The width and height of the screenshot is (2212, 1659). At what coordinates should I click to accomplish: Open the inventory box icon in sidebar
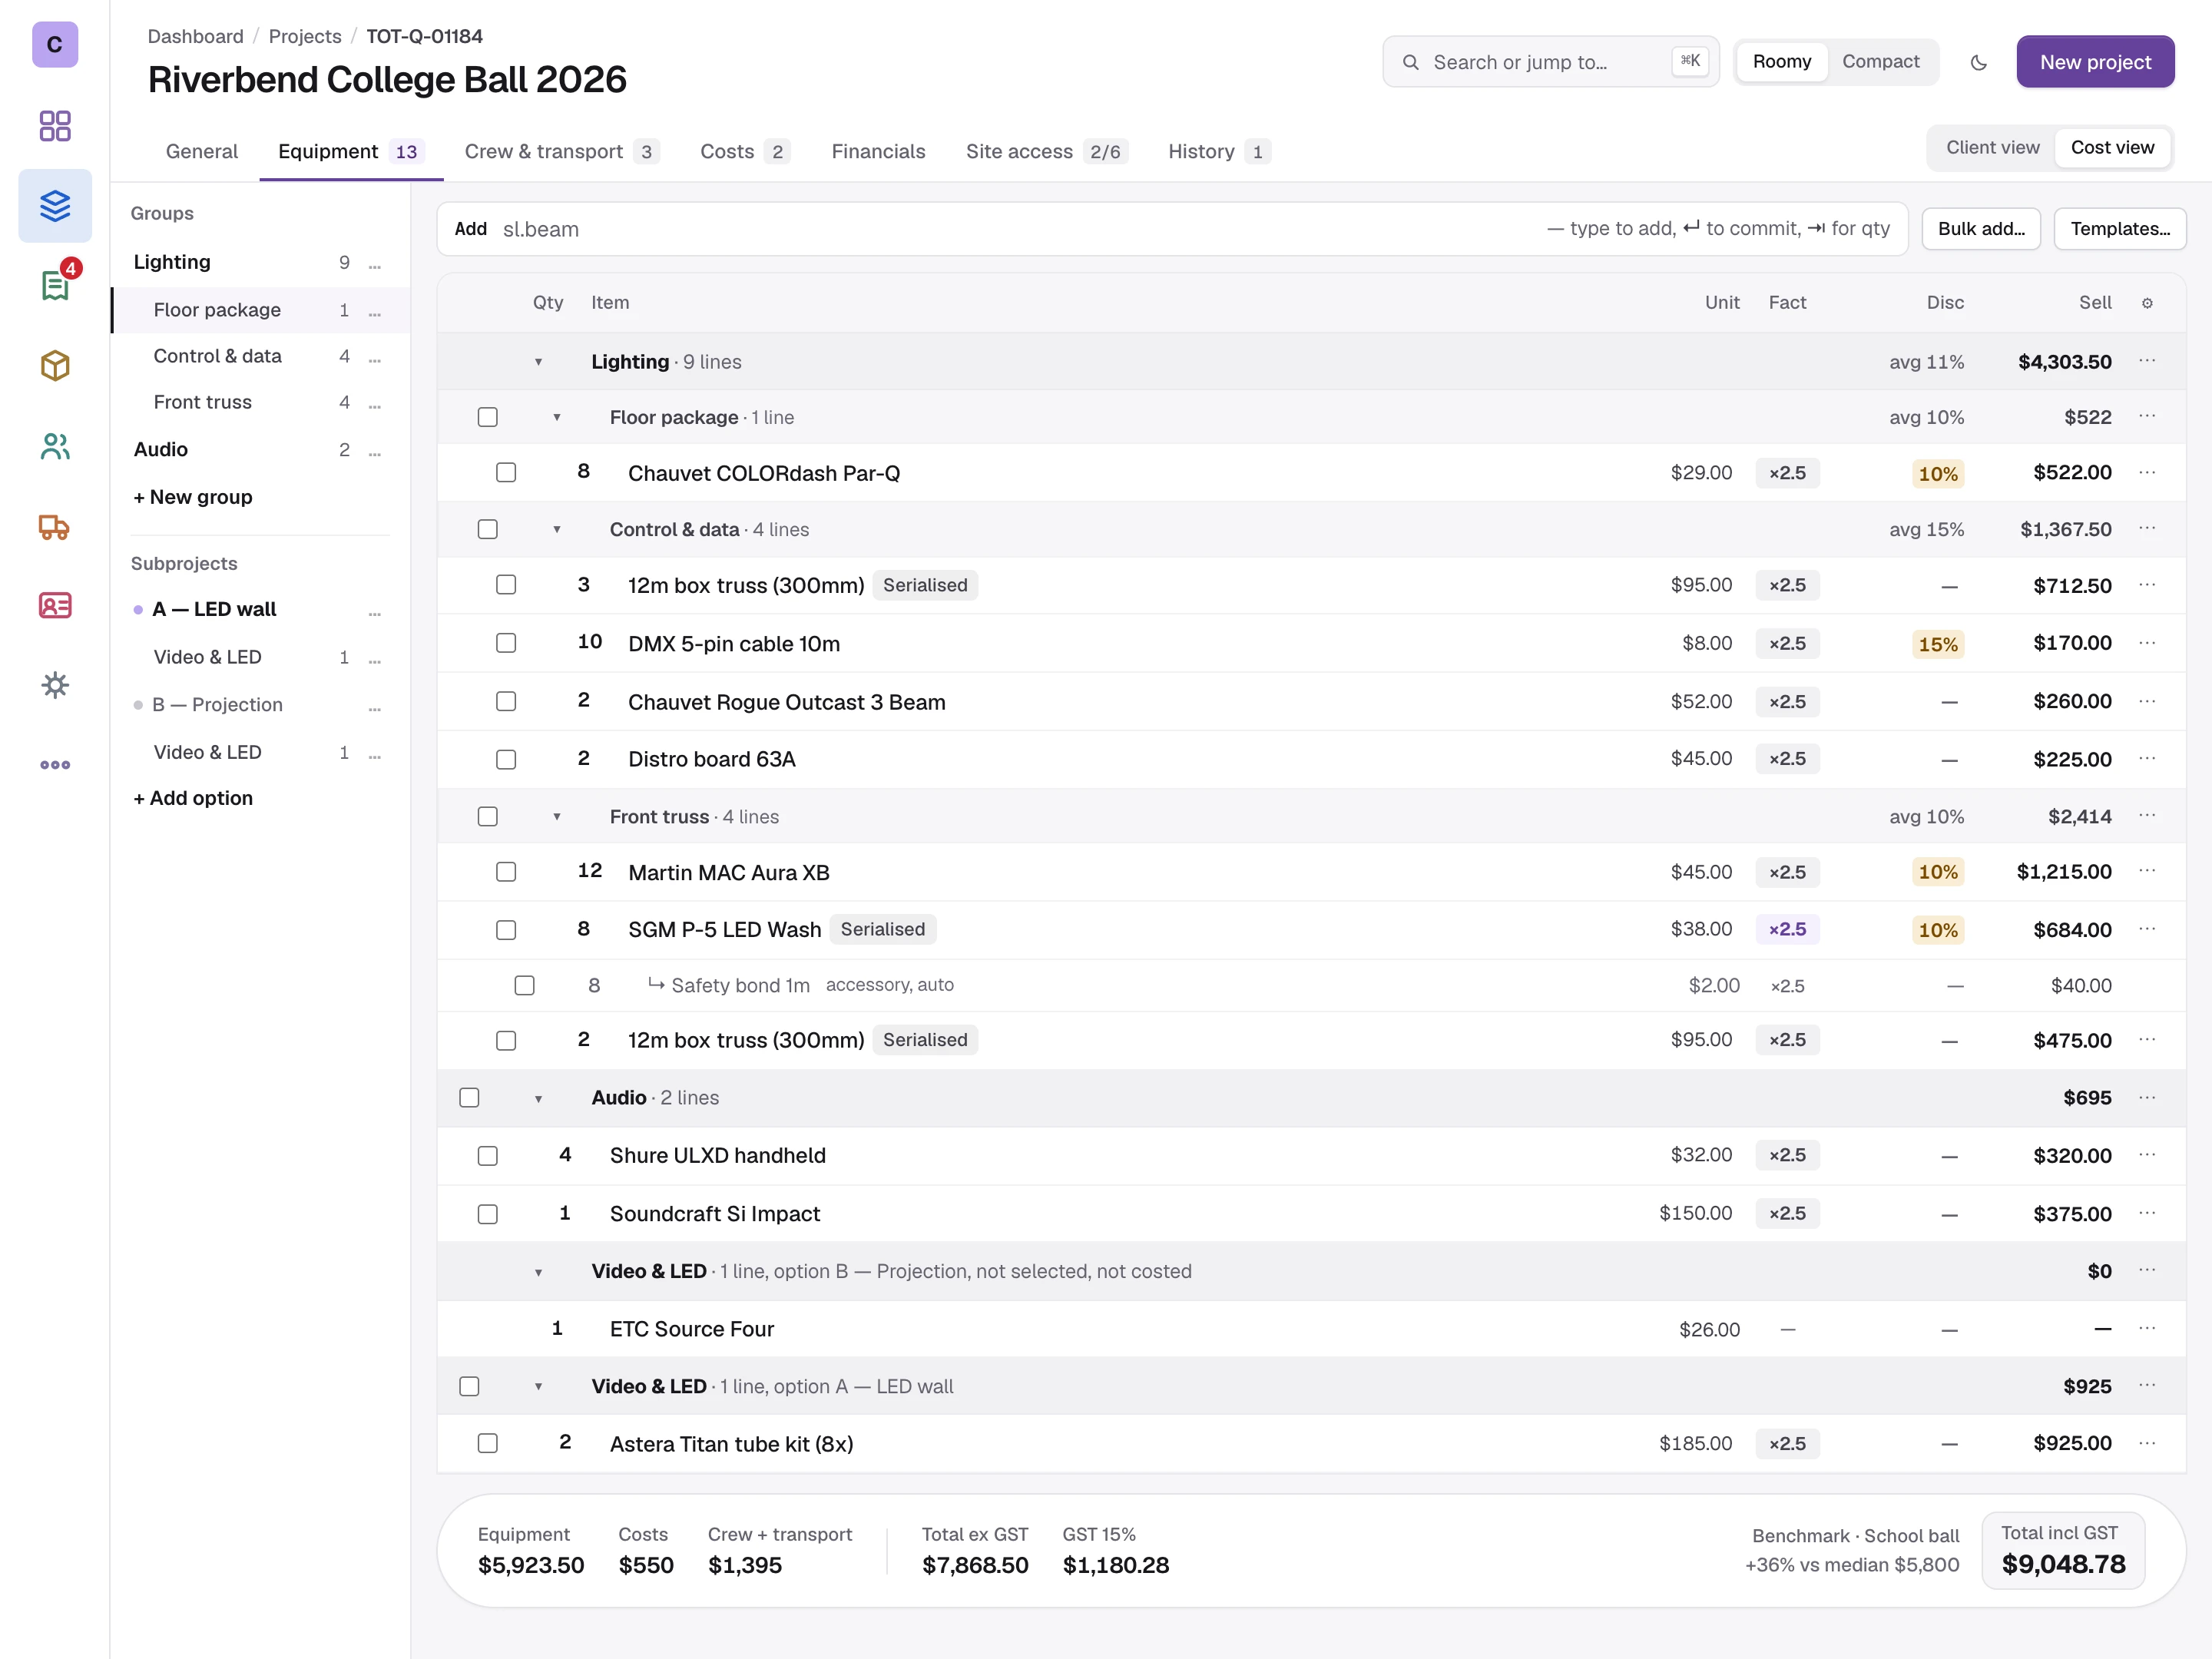[x=55, y=366]
